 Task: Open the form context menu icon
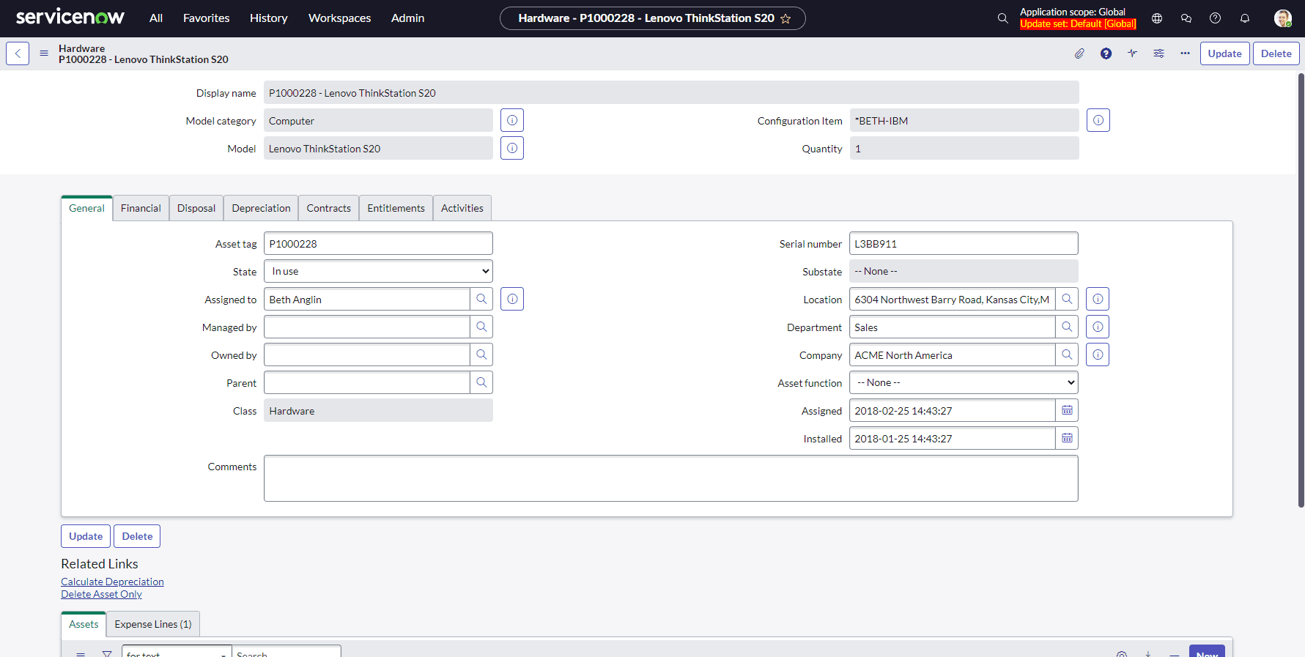click(x=44, y=53)
